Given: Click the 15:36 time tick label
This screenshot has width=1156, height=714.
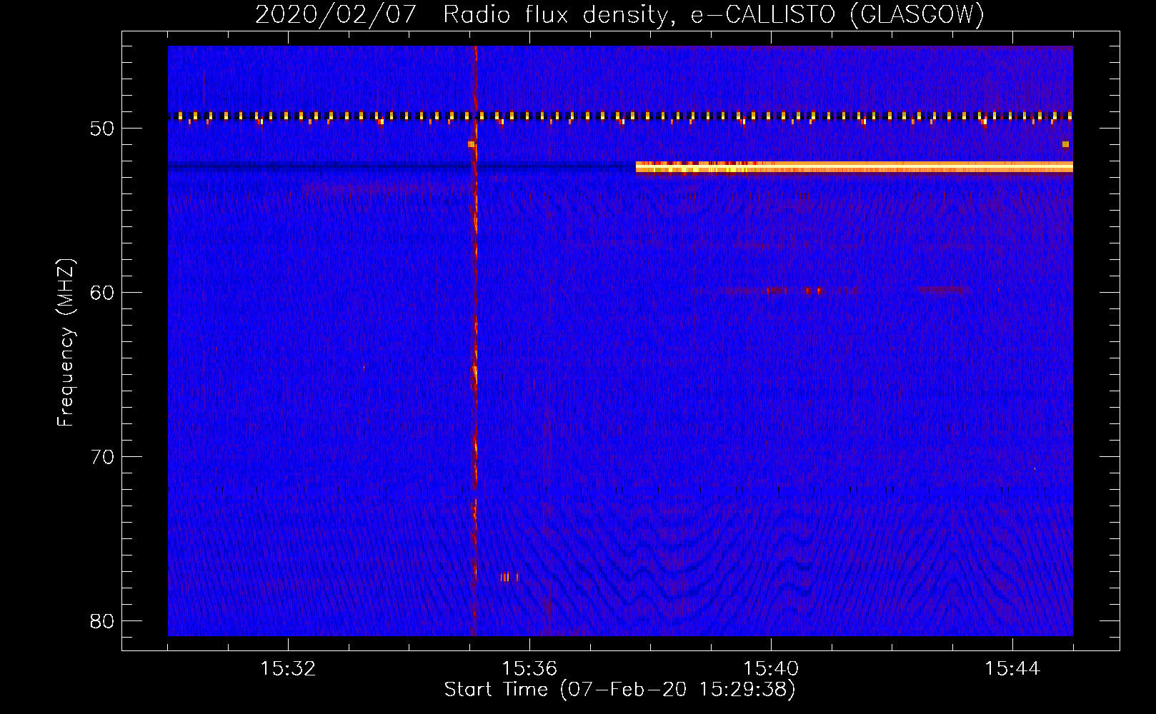Looking at the screenshot, I should point(529,669).
